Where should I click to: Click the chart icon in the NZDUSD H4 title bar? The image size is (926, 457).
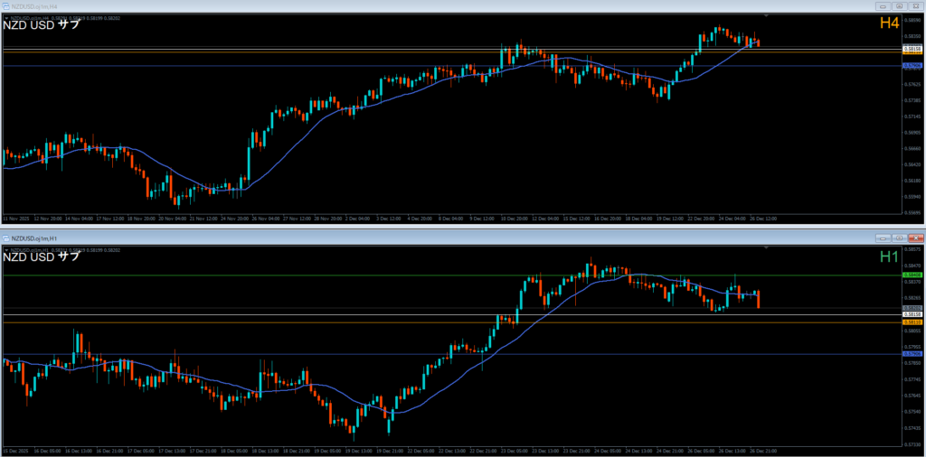click(5, 5)
